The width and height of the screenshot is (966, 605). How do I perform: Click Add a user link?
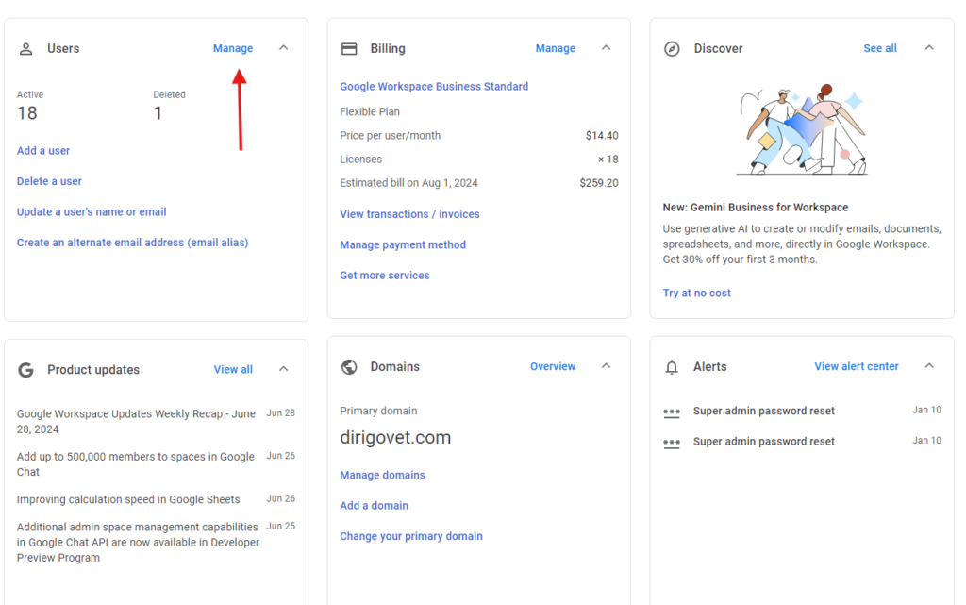click(x=43, y=151)
